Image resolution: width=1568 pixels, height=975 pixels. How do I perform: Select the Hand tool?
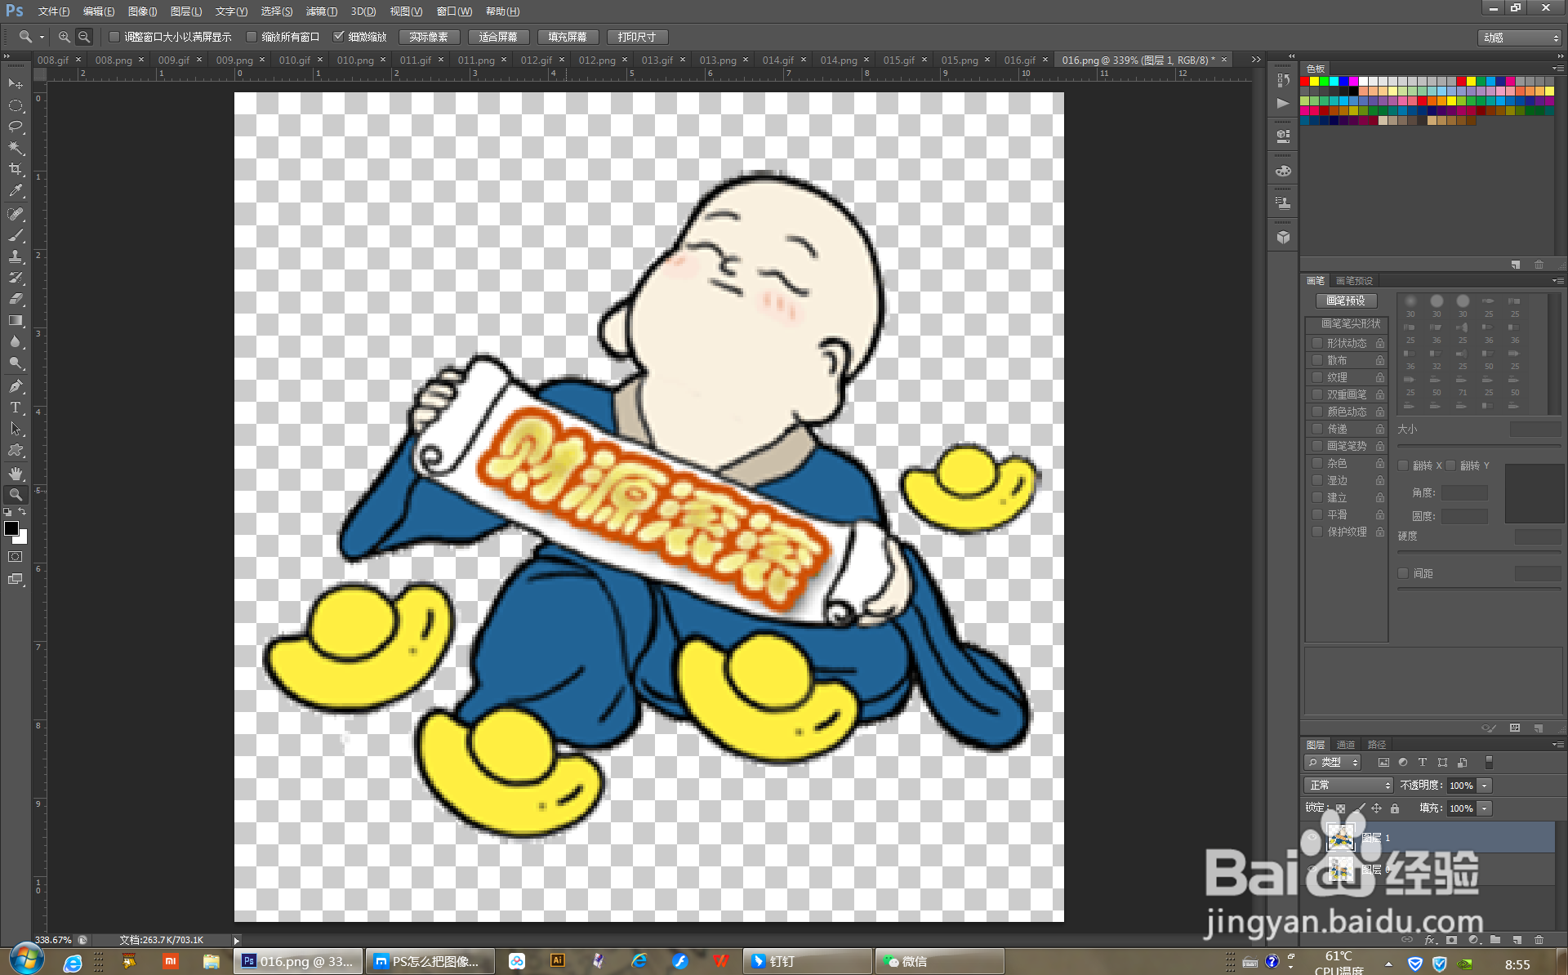click(x=16, y=473)
